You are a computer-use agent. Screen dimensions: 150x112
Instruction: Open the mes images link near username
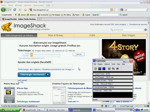[121, 25]
